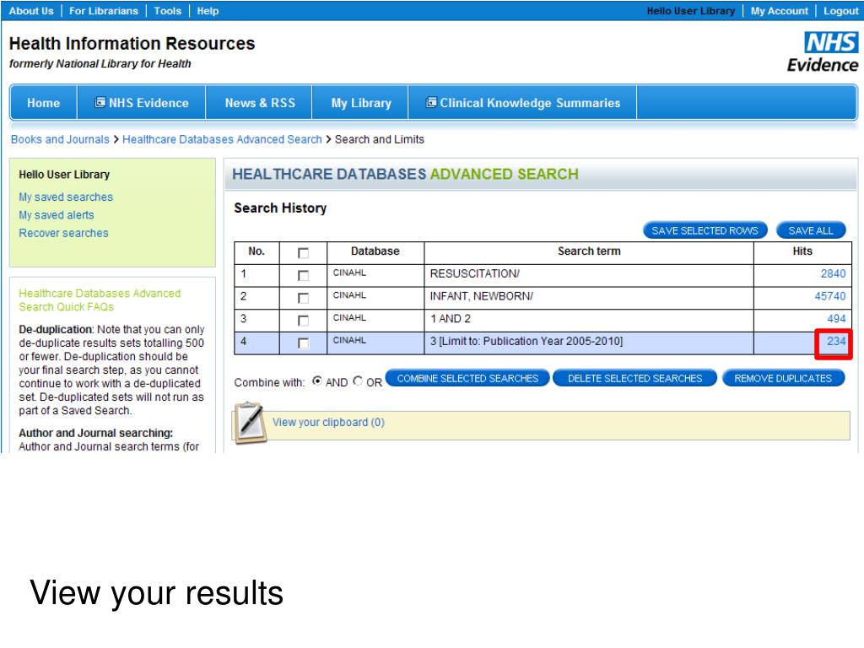
Task: Open the News & RSS tab
Action: pos(260,103)
